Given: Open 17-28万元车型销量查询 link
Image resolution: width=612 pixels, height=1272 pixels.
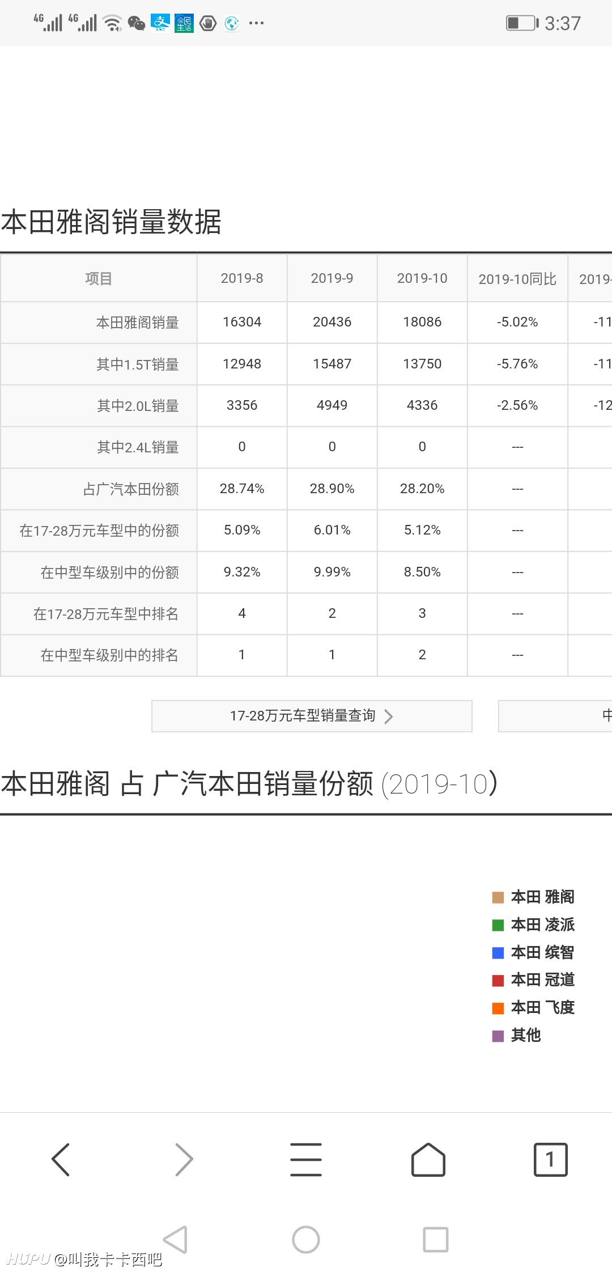Looking at the screenshot, I should (303, 716).
